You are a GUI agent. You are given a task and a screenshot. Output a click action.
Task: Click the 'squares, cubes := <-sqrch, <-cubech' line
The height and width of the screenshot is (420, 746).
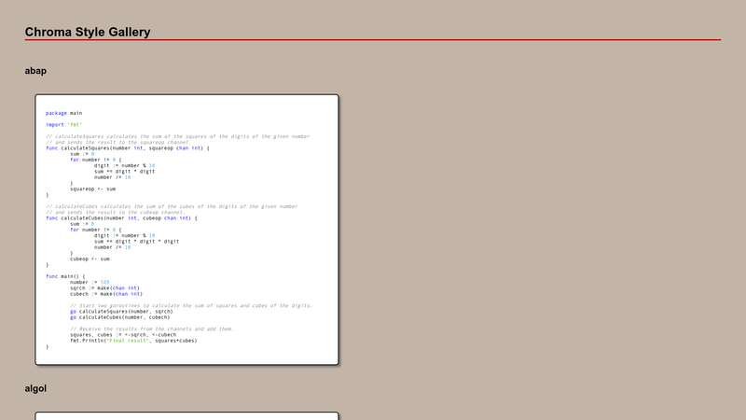[x=123, y=335]
